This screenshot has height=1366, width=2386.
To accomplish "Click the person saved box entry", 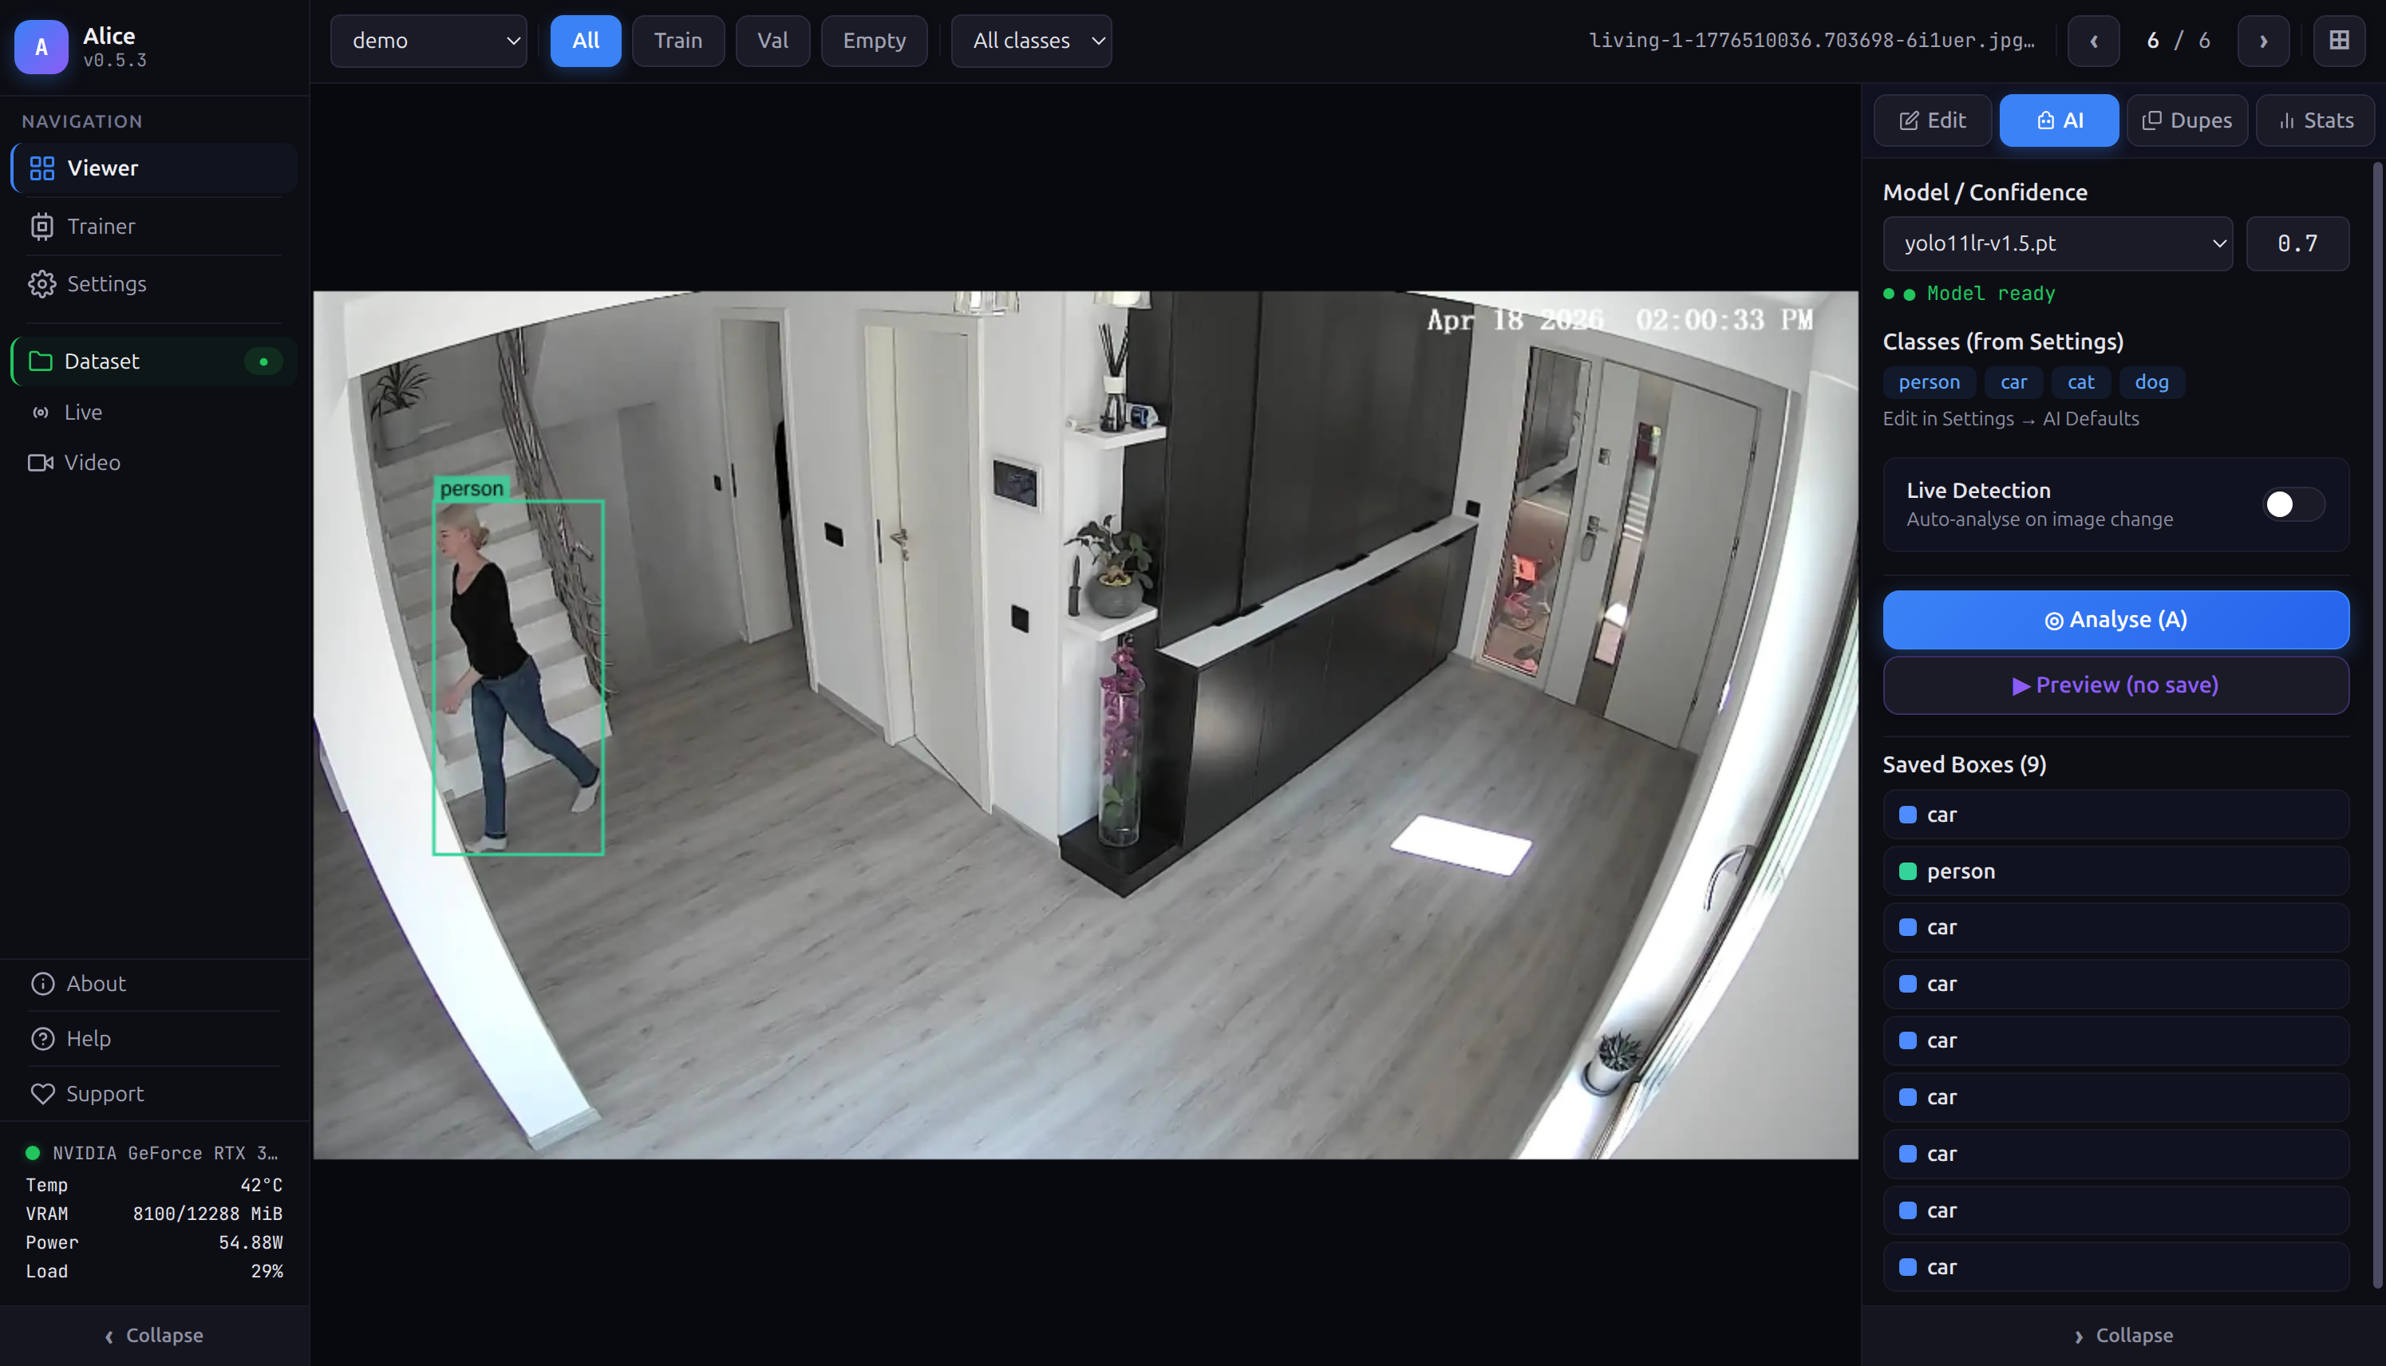I will pyautogui.click(x=2115, y=871).
